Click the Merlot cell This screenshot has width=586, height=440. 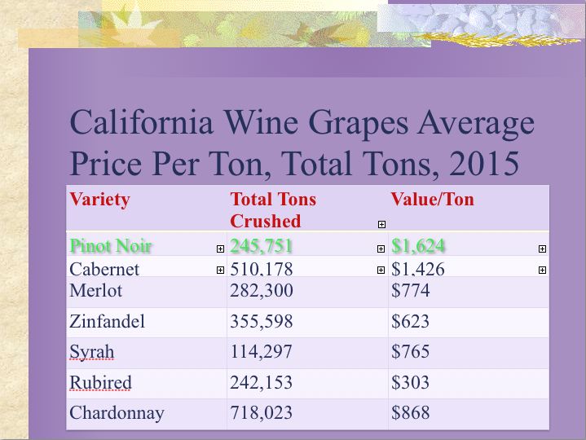(91, 291)
